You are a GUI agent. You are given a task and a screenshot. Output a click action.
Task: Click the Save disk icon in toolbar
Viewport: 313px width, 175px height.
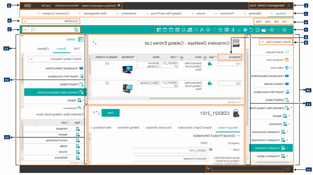[x=257, y=30]
